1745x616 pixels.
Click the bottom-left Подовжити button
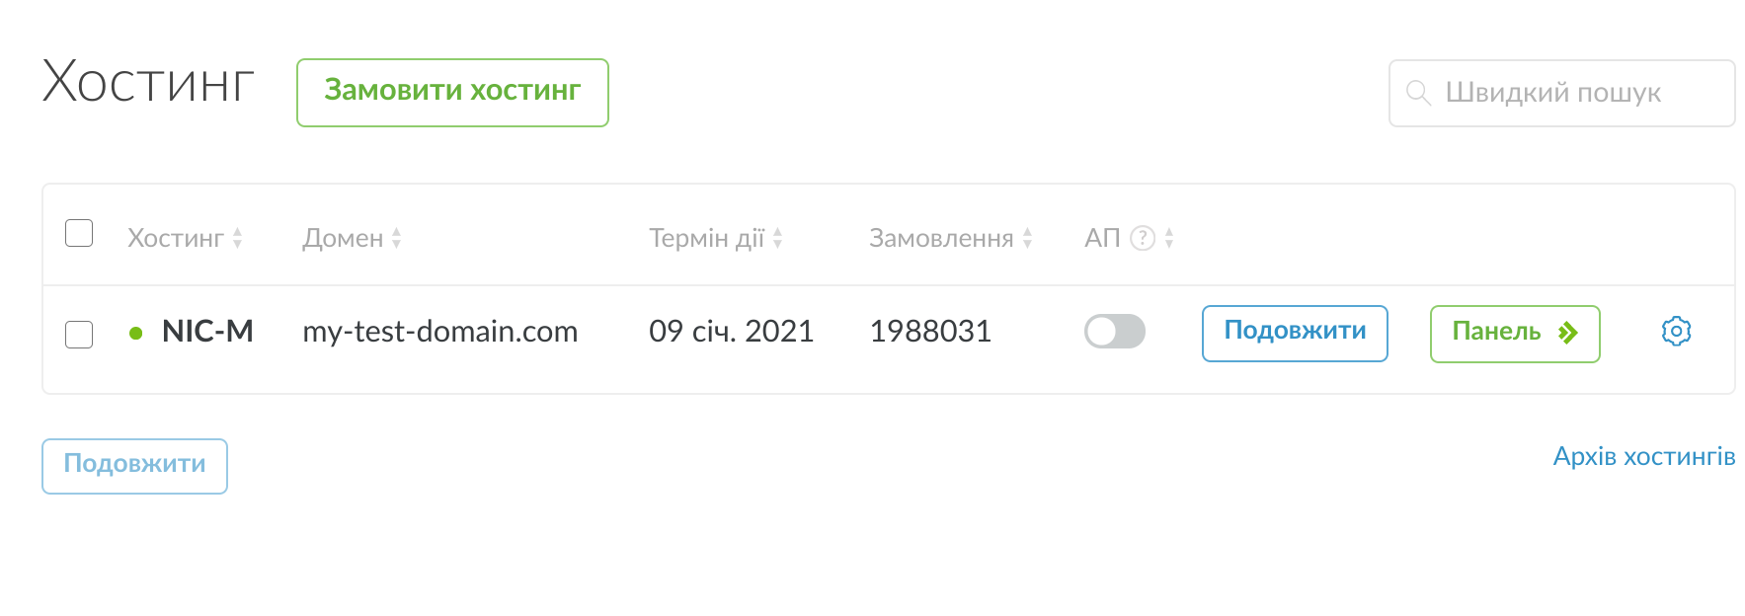134,465
